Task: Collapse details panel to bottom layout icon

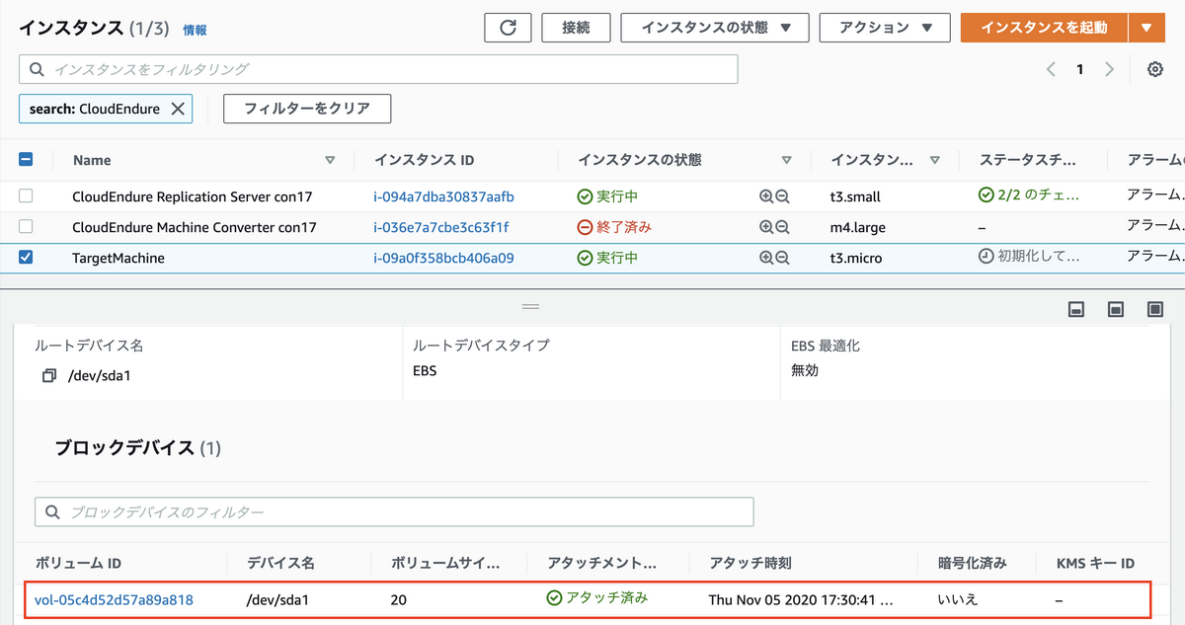Action: point(1076,309)
